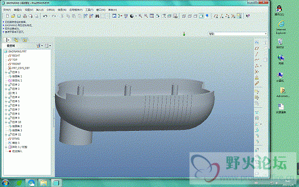Toggle datum axes display on toolbar
The height and width of the screenshot is (187, 299).
click(x=222, y=16)
